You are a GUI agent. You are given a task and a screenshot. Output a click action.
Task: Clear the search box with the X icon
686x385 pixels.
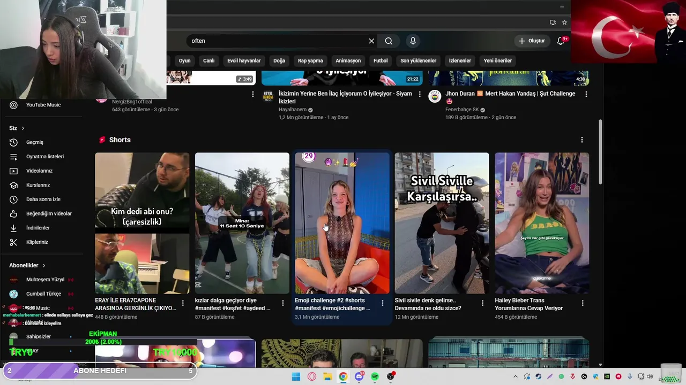click(371, 41)
